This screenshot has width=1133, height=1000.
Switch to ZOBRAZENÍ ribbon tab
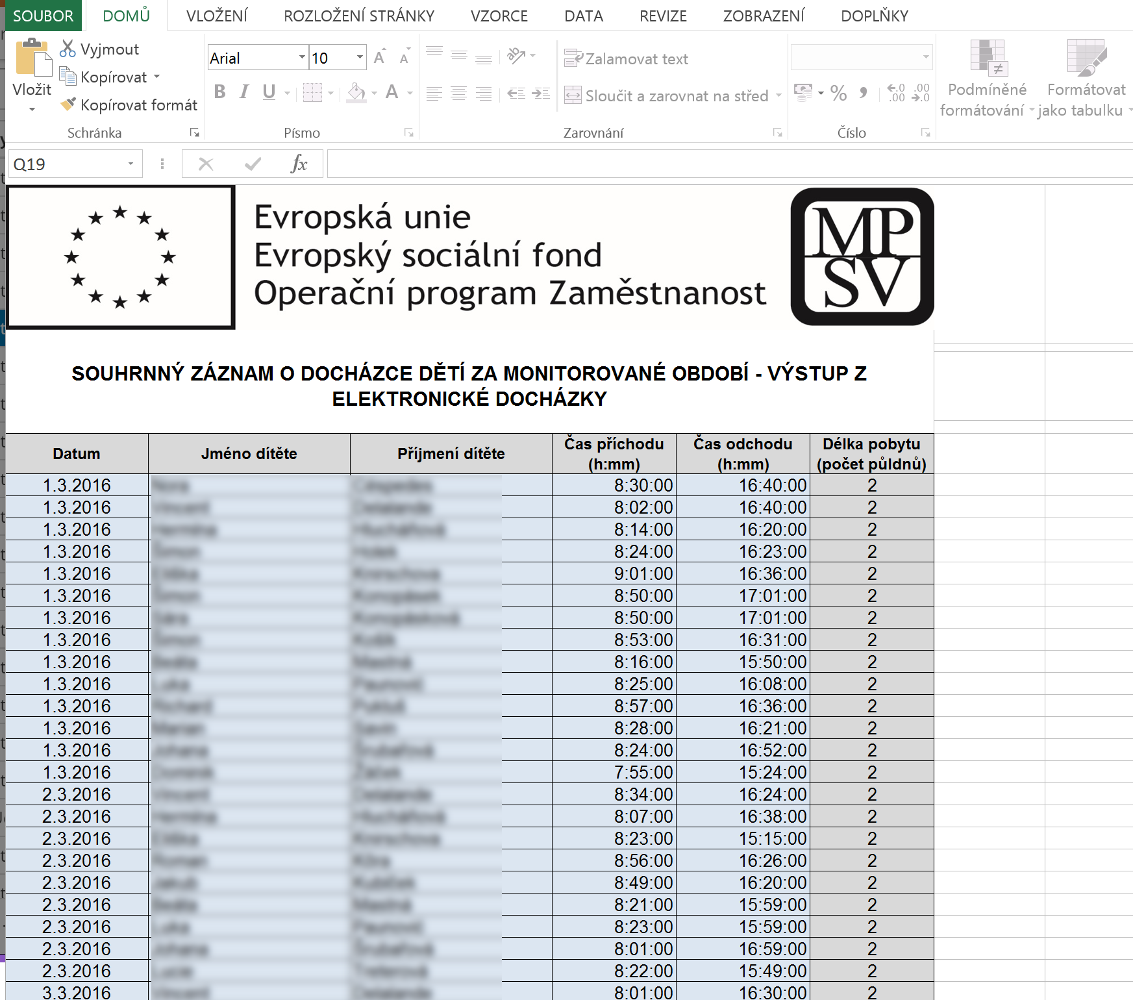[x=764, y=16]
